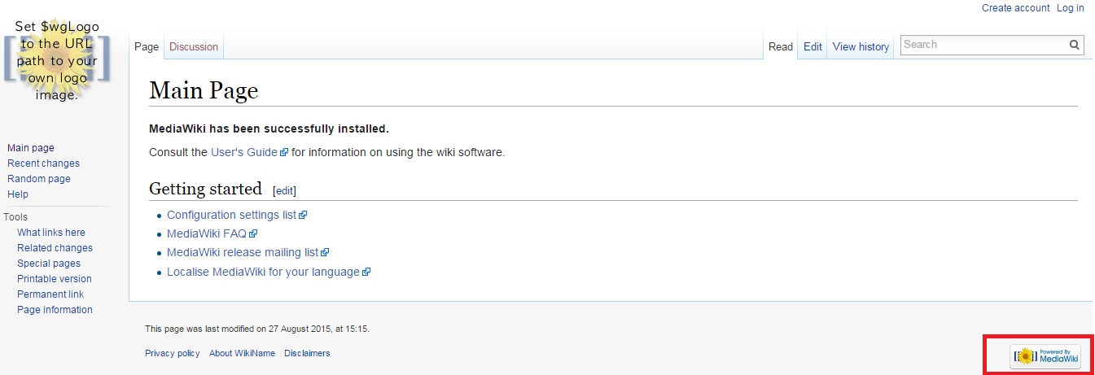Image resolution: width=1095 pixels, height=375 pixels.
Task: Click the Permanent link tool
Action: tap(50, 294)
